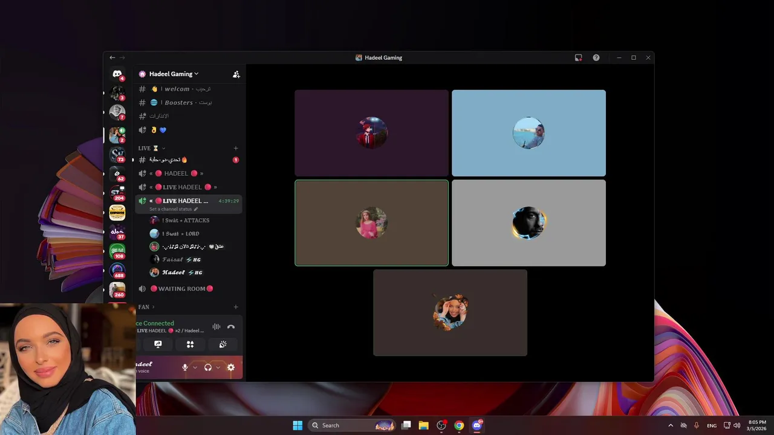Screen dimensions: 774x435
Task: Join the voice channel with blue heart emoji
Action: [x=189, y=130]
